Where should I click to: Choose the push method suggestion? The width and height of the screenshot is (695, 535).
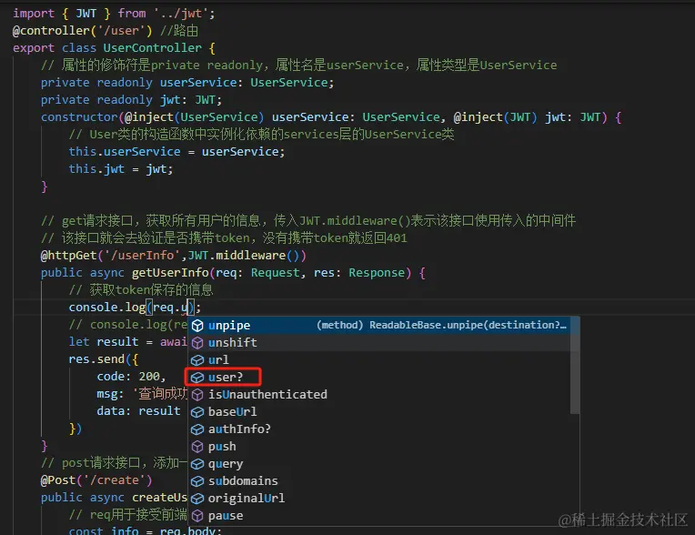point(380,447)
